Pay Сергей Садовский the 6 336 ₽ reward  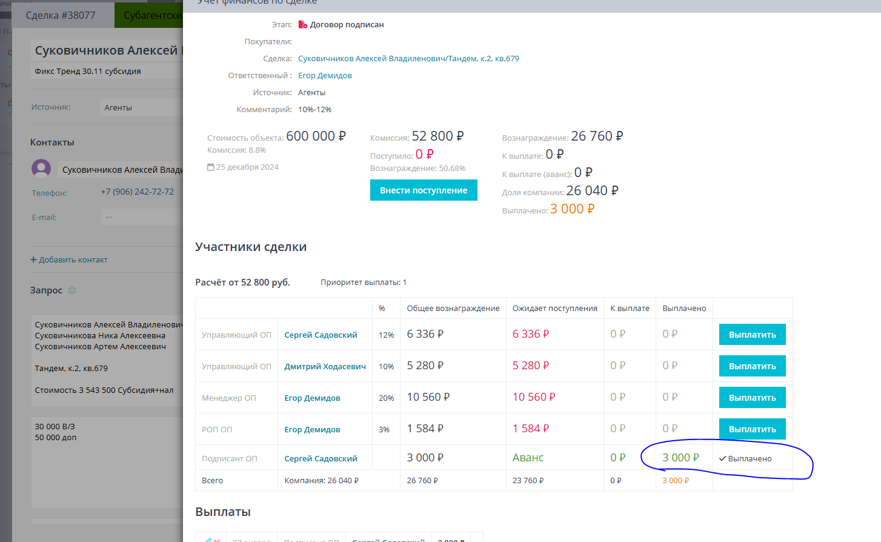[x=752, y=335]
